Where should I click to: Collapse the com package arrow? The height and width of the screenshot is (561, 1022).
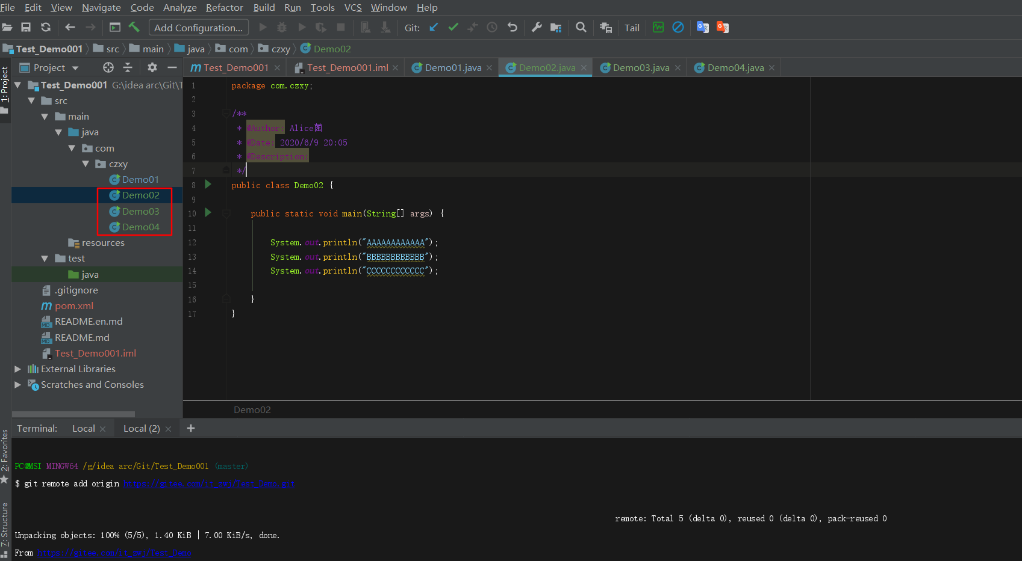click(72, 148)
